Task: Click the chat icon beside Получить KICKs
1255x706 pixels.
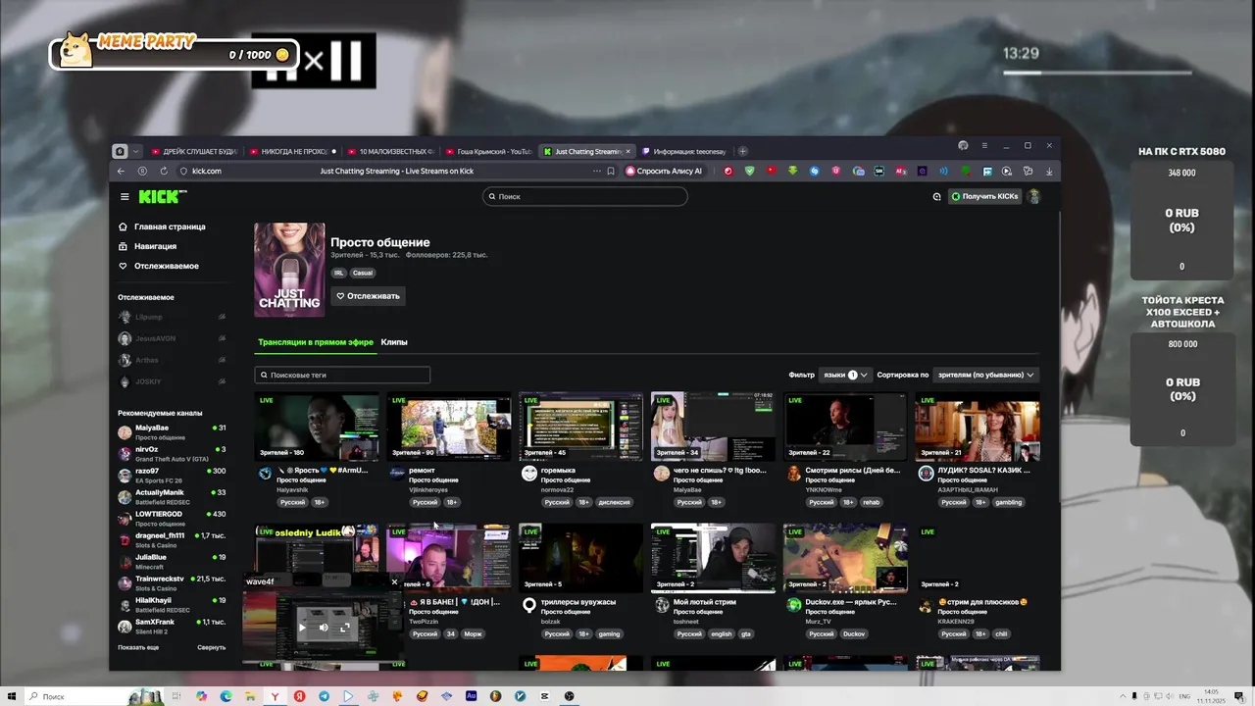Action: (x=936, y=196)
